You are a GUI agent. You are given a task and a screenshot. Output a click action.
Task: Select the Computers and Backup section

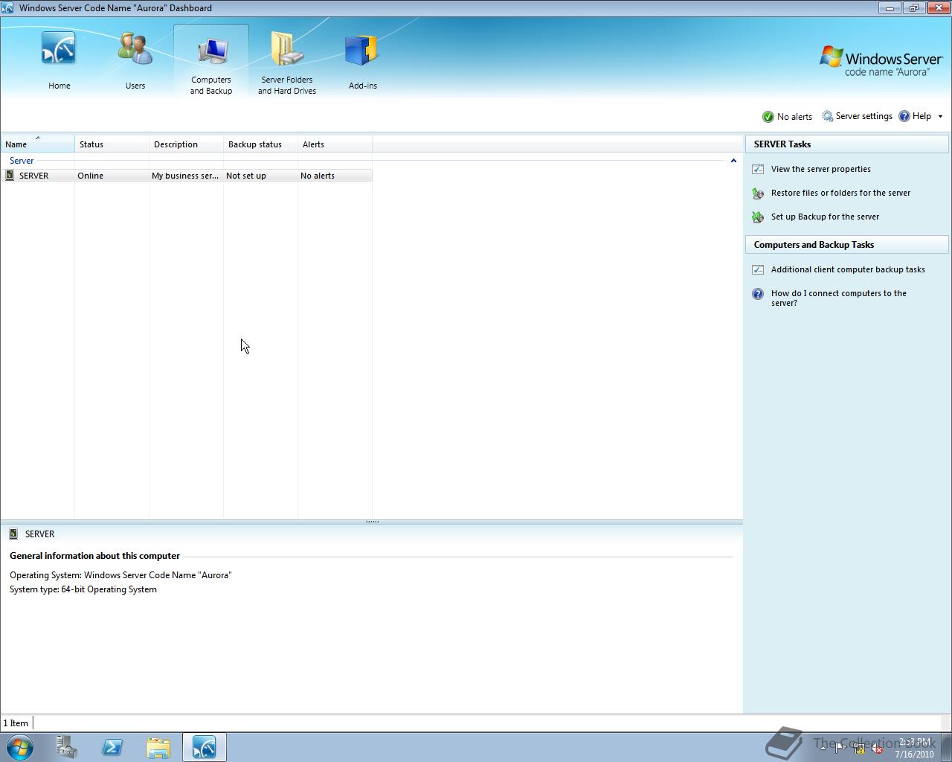211,61
